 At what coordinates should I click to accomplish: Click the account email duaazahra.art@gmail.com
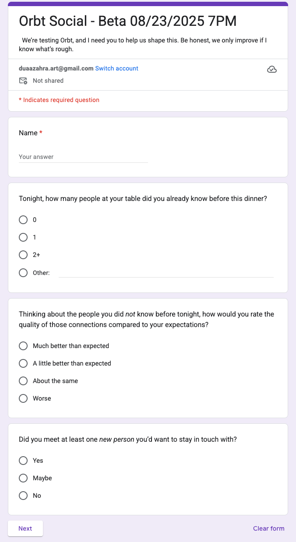pyautogui.click(x=56, y=68)
